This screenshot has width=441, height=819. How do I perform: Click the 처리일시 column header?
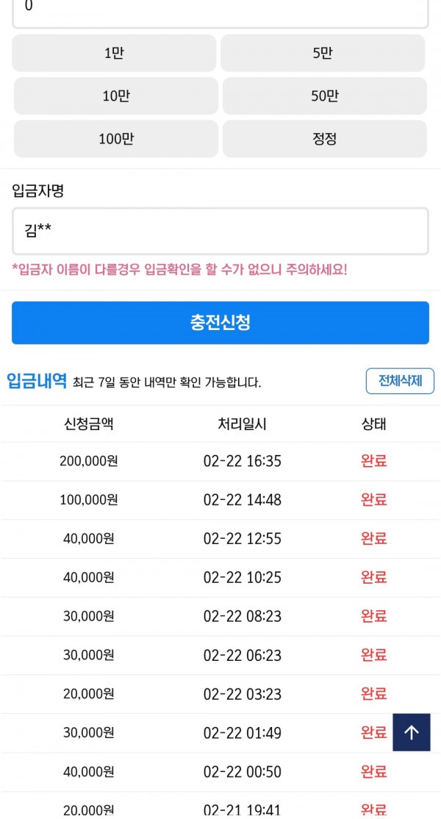[x=242, y=423]
